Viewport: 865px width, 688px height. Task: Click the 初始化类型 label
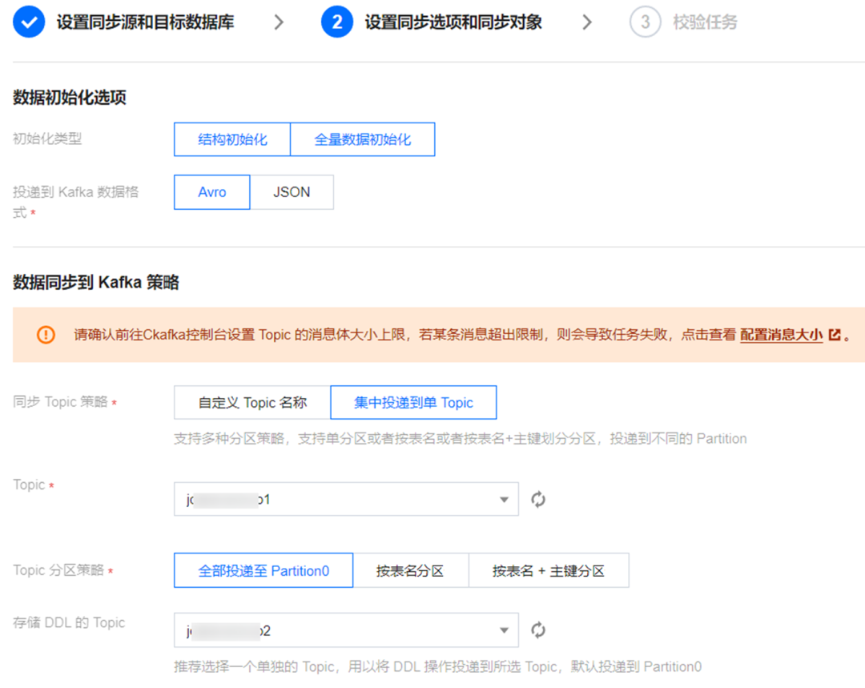(47, 139)
